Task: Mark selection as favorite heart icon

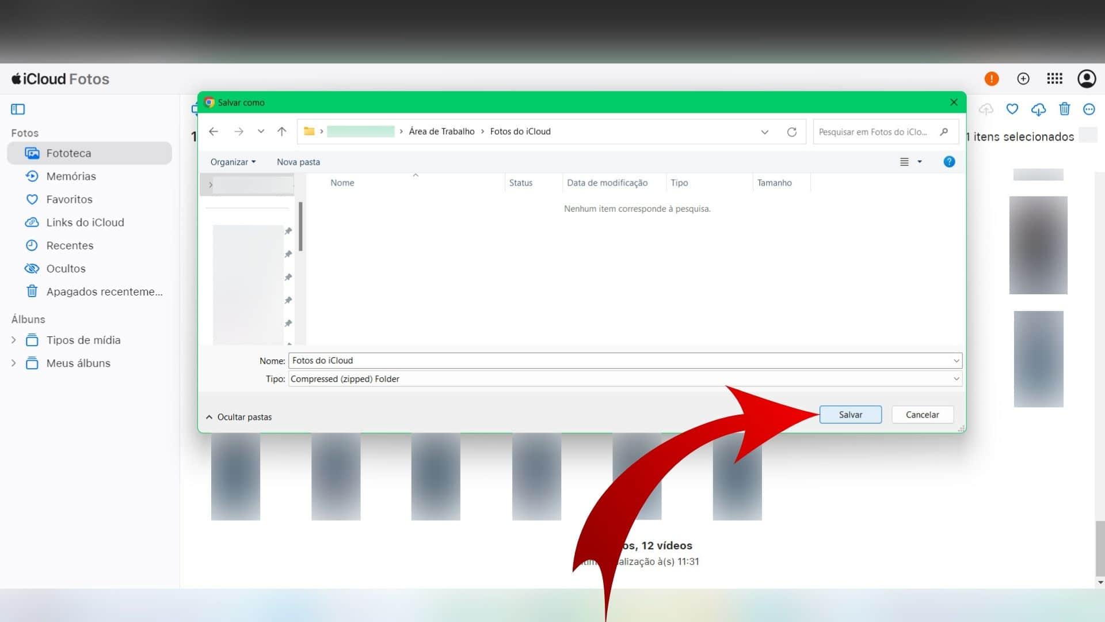Action: 1012,109
